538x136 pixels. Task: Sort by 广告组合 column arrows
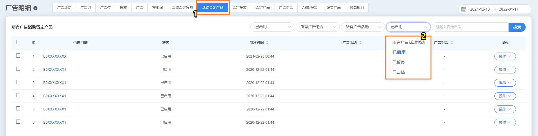452,43
